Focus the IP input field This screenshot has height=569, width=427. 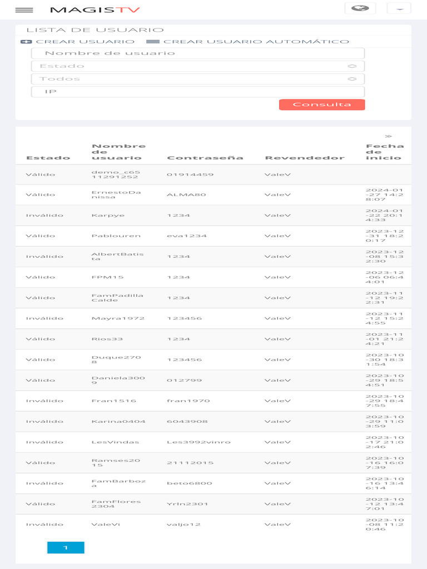(x=197, y=92)
